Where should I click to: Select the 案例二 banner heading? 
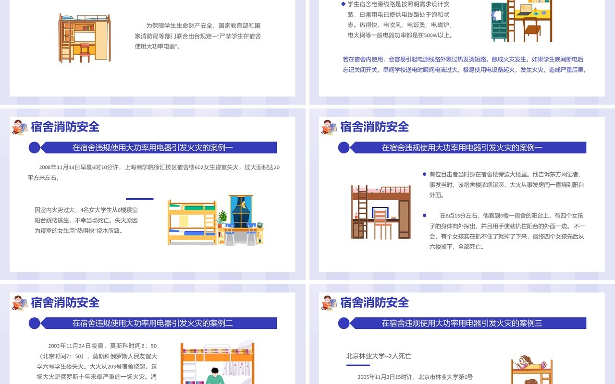(x=159, y=323)
